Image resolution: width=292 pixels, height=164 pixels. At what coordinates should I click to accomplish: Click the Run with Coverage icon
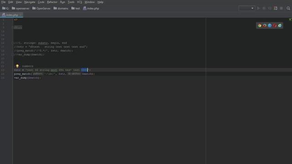270,8
